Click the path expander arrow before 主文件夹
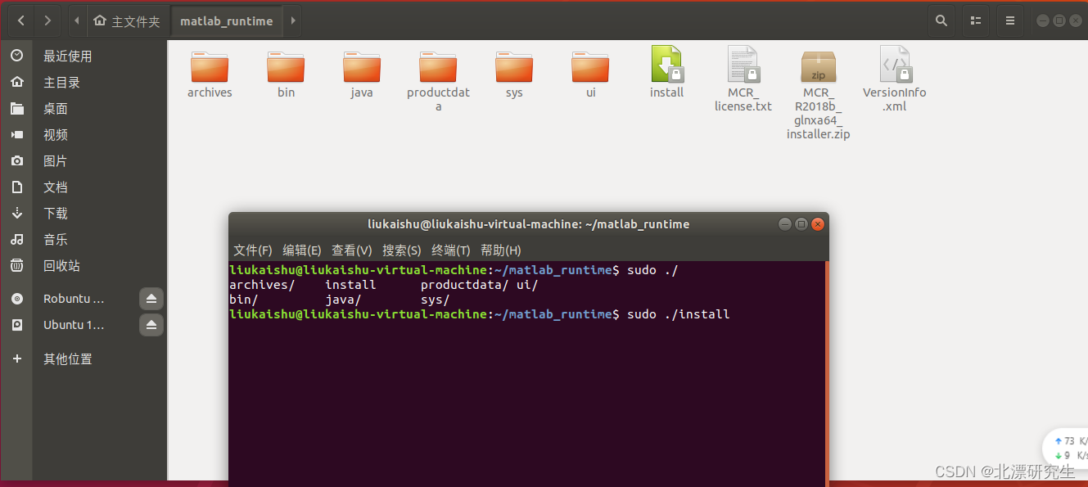Screen dimensions: 1088x487 tap(77, 20)
